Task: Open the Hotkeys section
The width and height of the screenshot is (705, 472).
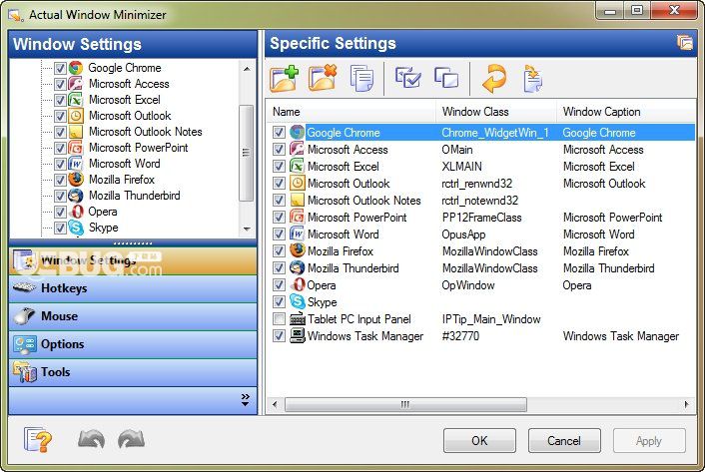Action: [133, 288]
